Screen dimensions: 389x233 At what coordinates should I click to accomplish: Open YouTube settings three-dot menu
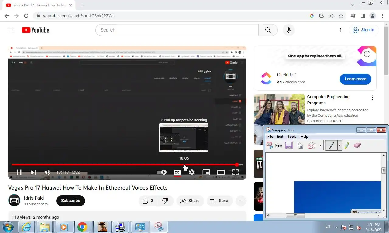(340, 30)
